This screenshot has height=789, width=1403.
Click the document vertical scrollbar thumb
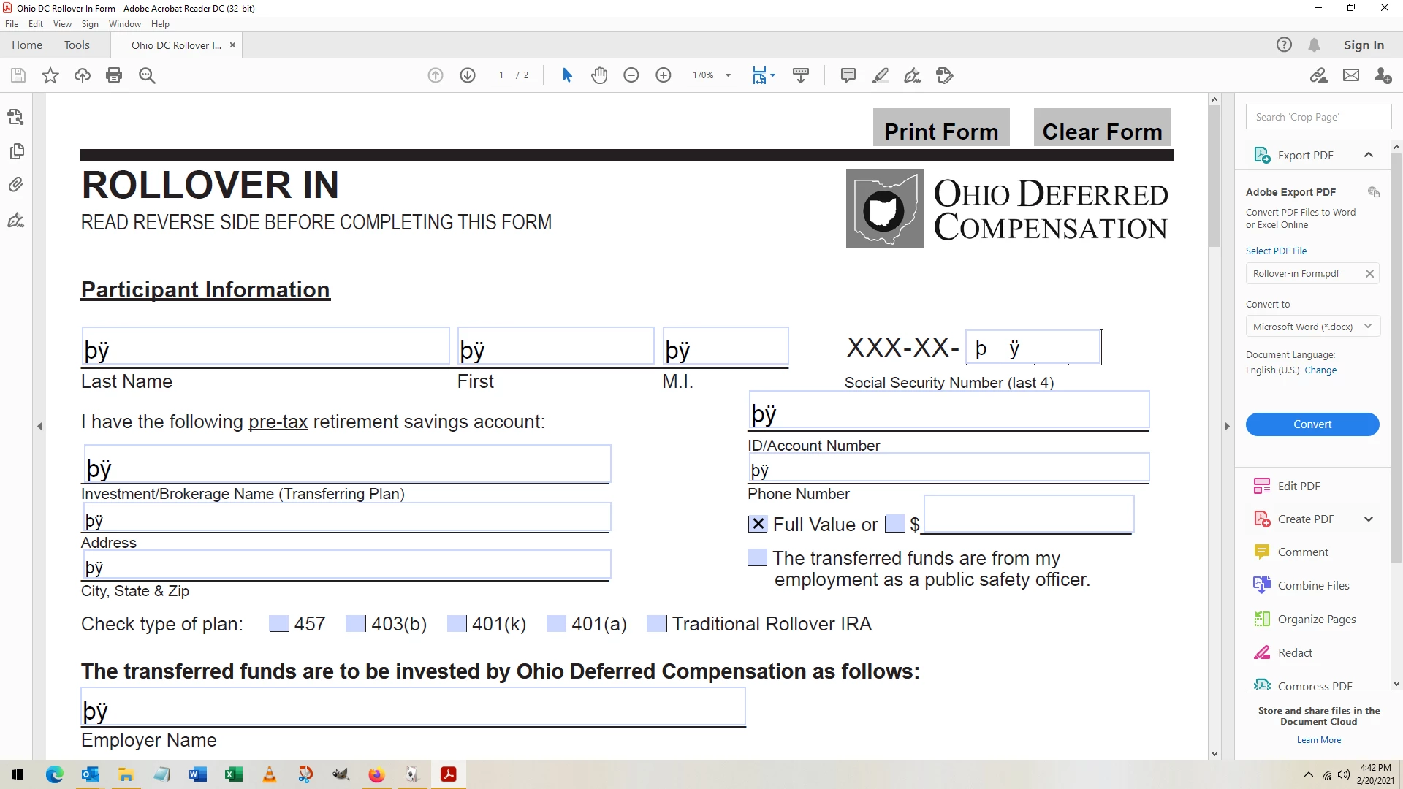(1214, 175)
